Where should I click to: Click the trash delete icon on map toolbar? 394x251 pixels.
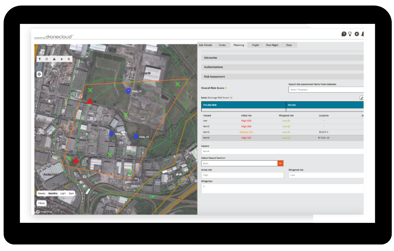click(69, 59)
